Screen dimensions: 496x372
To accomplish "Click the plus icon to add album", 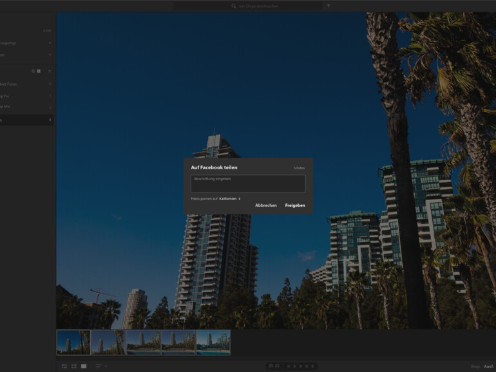I will click(x=50, y=71).
